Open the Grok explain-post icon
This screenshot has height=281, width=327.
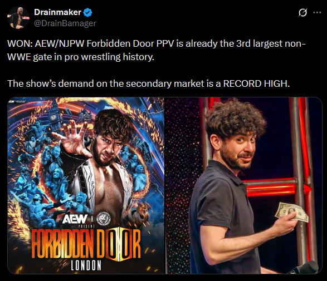pyautogui.click(x=302, y=12)
